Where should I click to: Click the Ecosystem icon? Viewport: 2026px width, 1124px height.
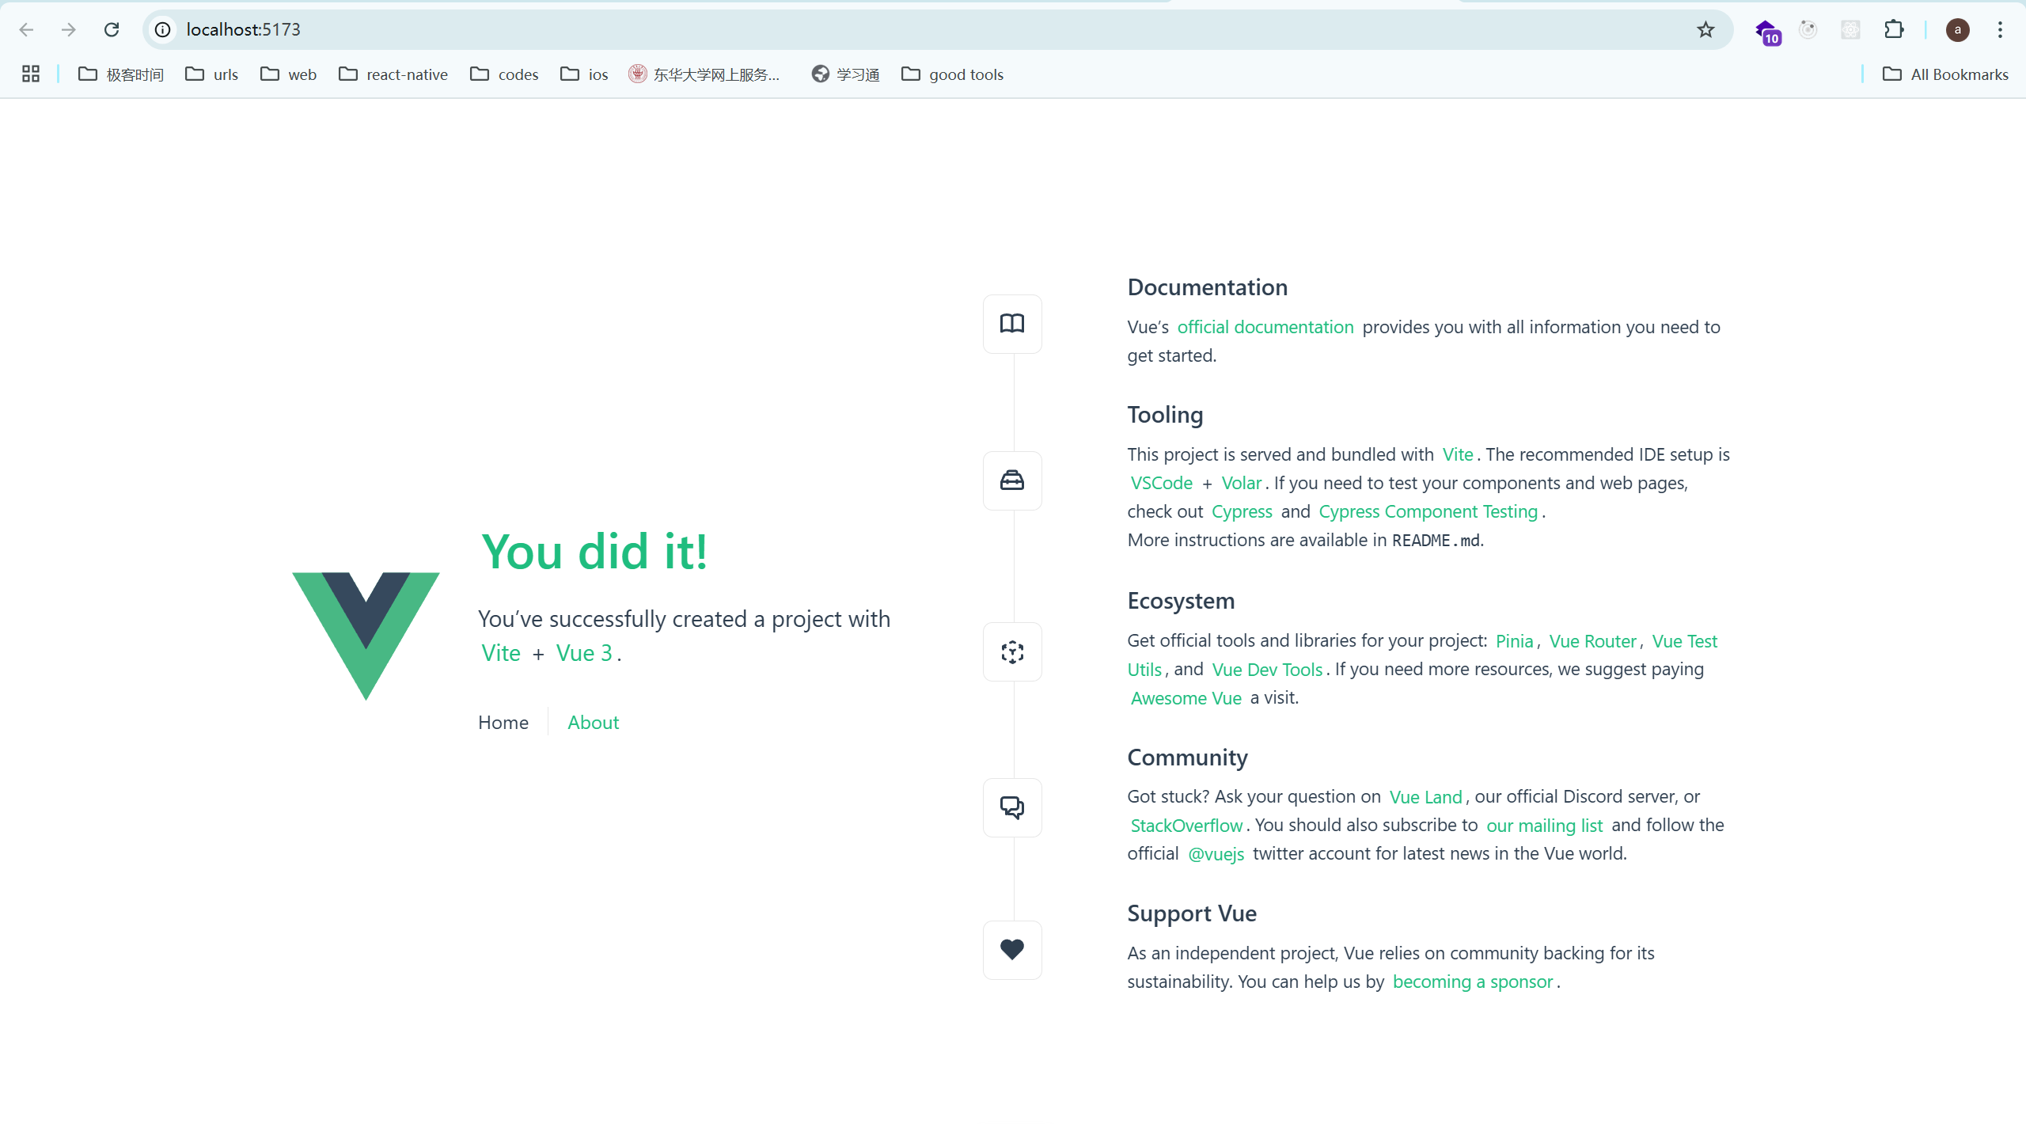[1012, 652]
